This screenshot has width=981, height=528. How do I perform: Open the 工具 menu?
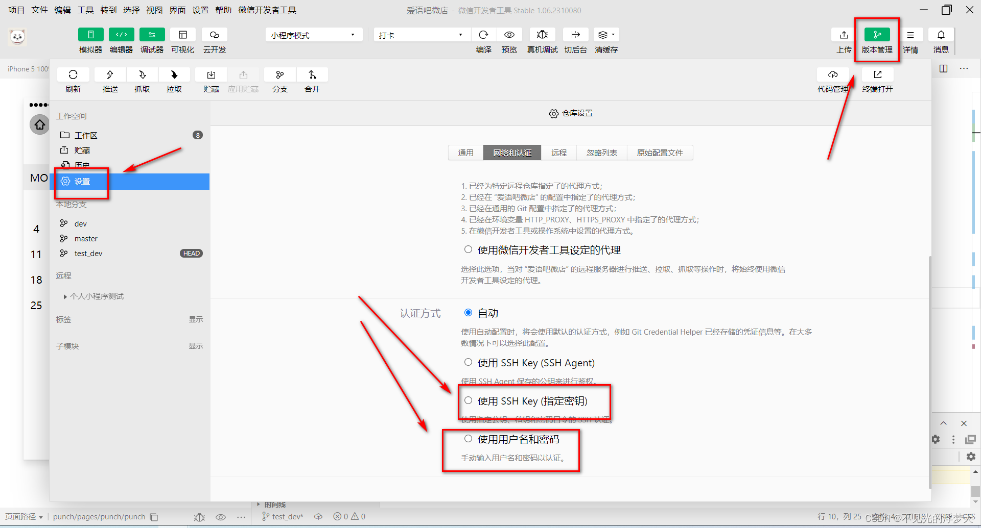pos(85,10)
